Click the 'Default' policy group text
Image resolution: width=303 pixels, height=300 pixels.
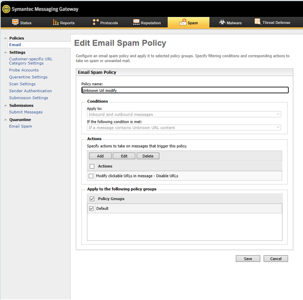102,209
